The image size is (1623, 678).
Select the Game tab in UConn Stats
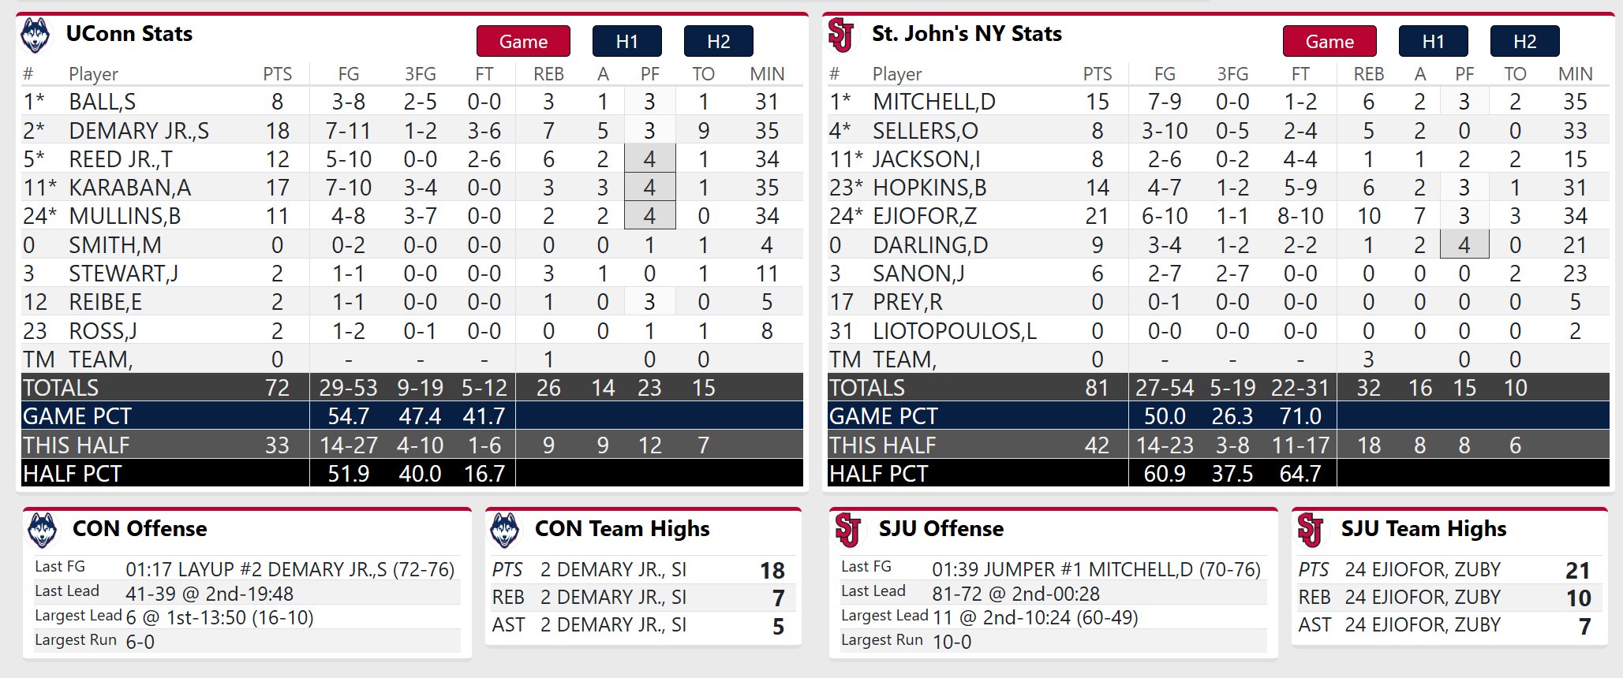pyautogui.click(x=523, y=42)
